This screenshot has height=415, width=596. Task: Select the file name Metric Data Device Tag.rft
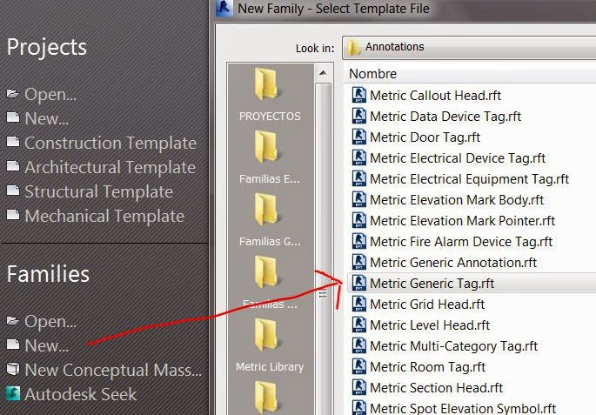[x=445, y=117]
